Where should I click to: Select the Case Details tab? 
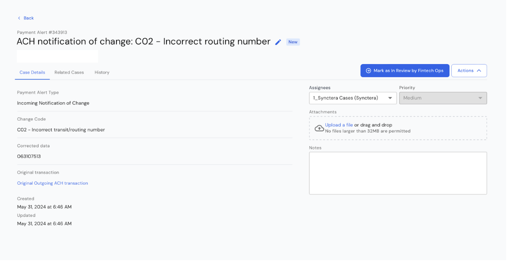(x=32, y=73)
